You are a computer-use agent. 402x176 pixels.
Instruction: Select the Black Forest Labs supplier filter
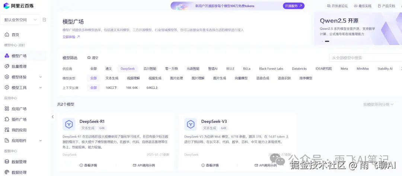271,69
